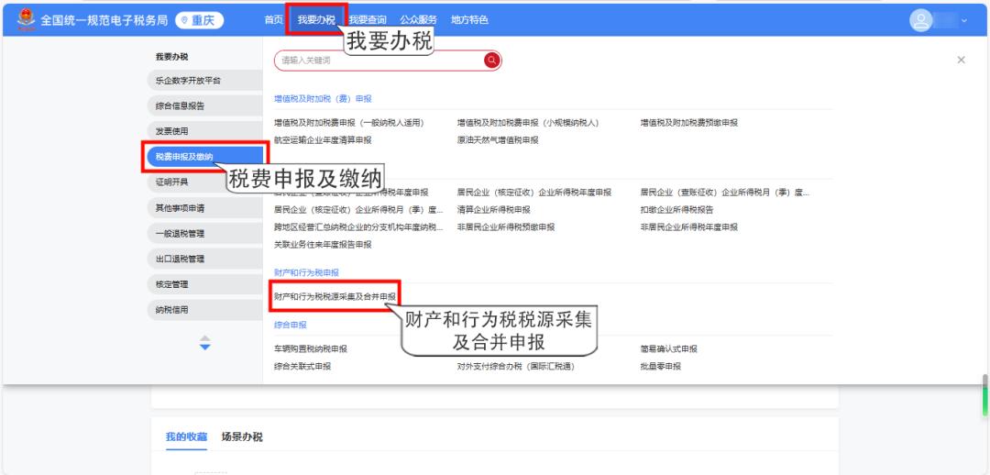Select 一般退税管理 in sidebar
The height and width of the screenshot is (475, 990).
(204, 234)
